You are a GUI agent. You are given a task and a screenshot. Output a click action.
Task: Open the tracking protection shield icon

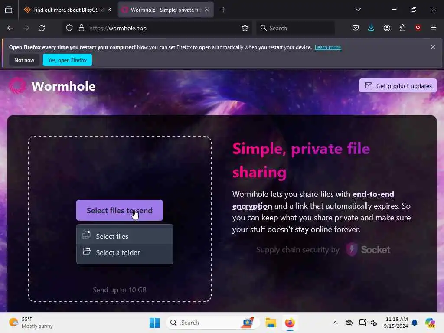(69, 28)
